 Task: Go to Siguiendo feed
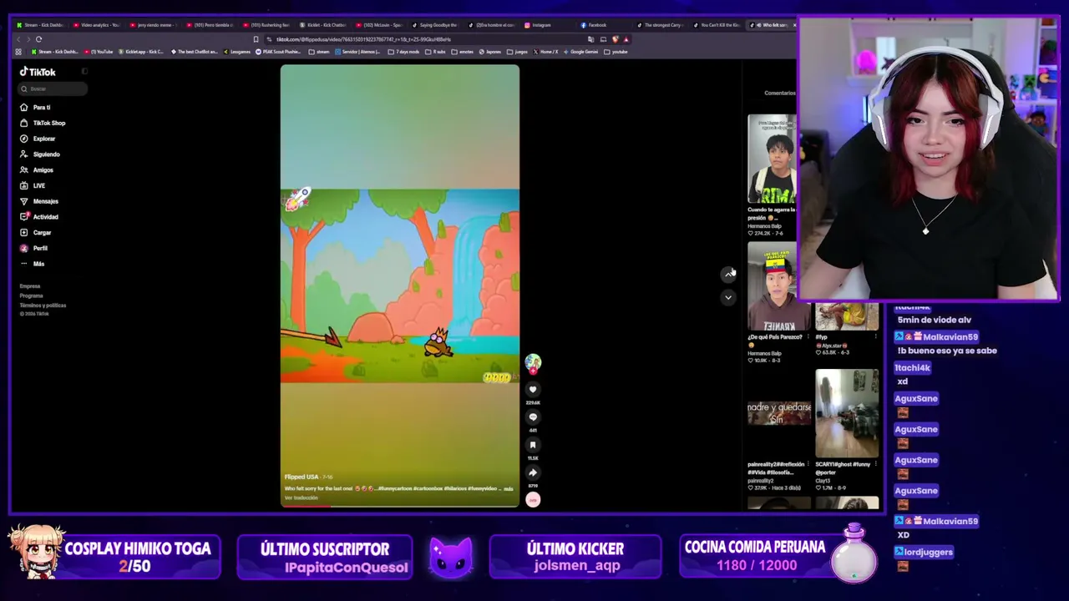40,154
